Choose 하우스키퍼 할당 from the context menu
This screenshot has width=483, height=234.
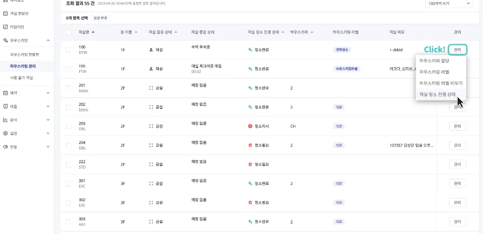point(432,60)
